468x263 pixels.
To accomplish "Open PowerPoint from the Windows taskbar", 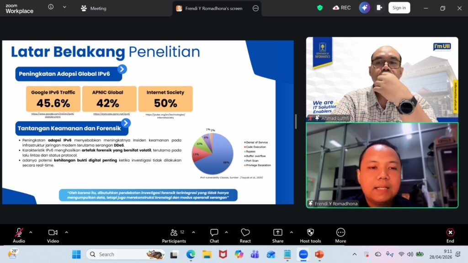I will click(x=319, y=254).
